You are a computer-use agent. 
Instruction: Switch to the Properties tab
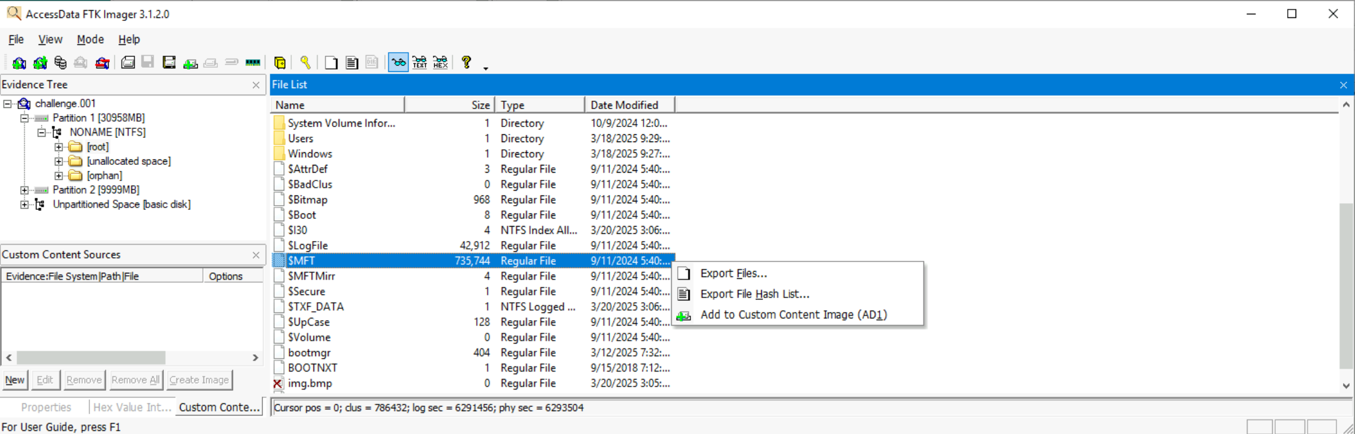click(x=46, y=407)
